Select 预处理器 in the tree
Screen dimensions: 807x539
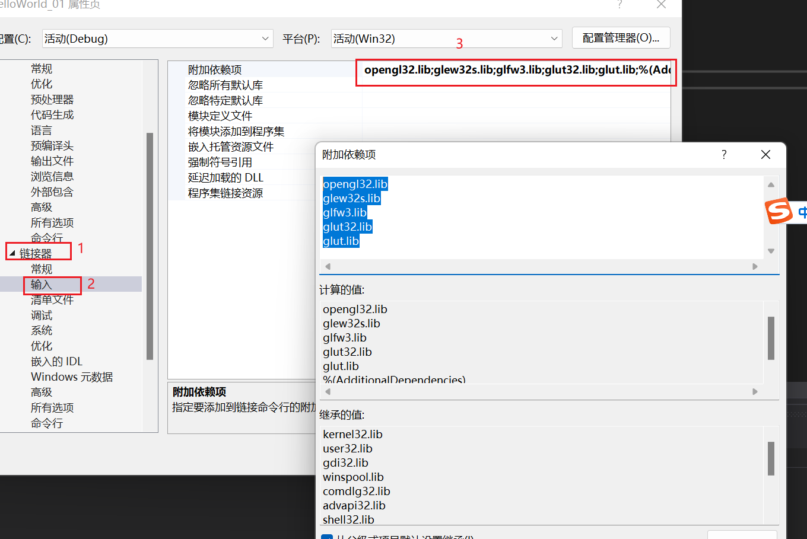pos(52,99)
